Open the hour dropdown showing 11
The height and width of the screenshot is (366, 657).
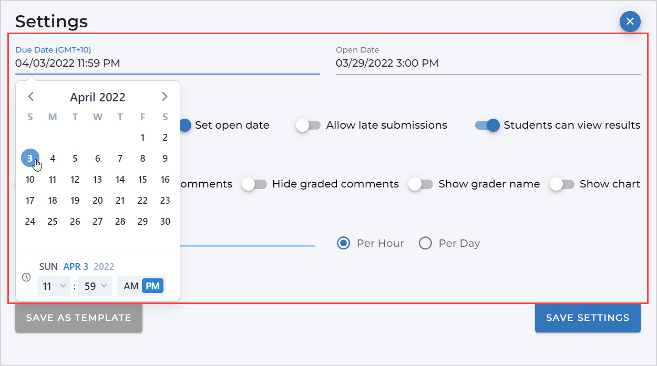tap(54, 286)
